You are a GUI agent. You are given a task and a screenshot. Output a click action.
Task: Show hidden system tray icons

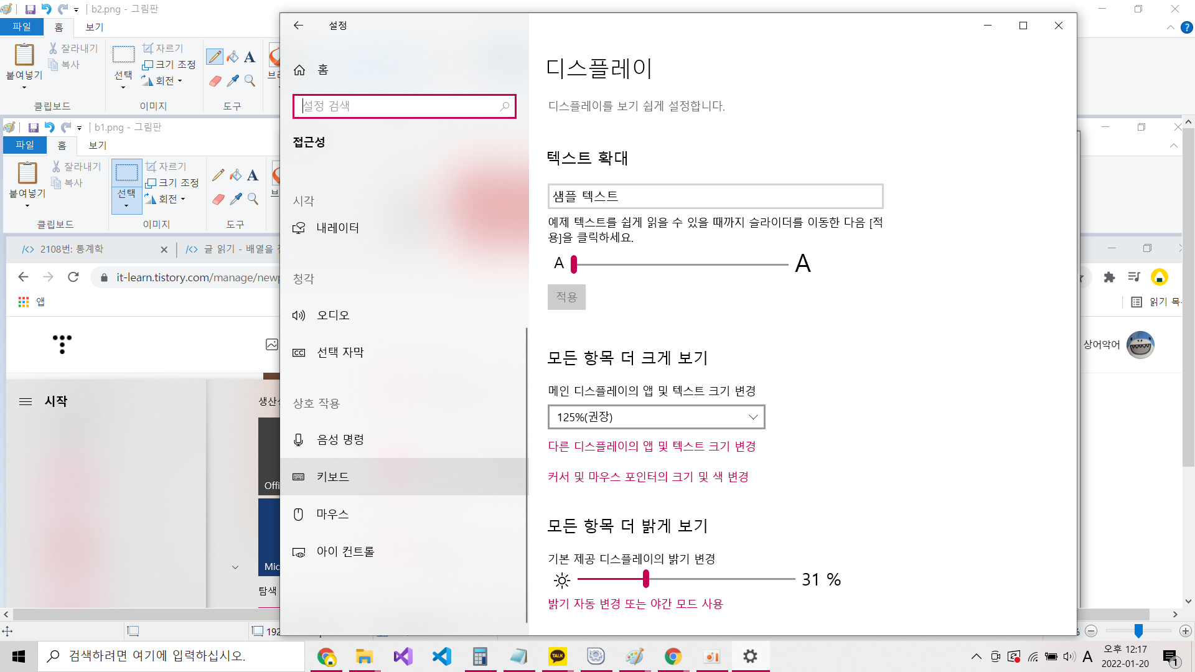click(x=976, y=656)
